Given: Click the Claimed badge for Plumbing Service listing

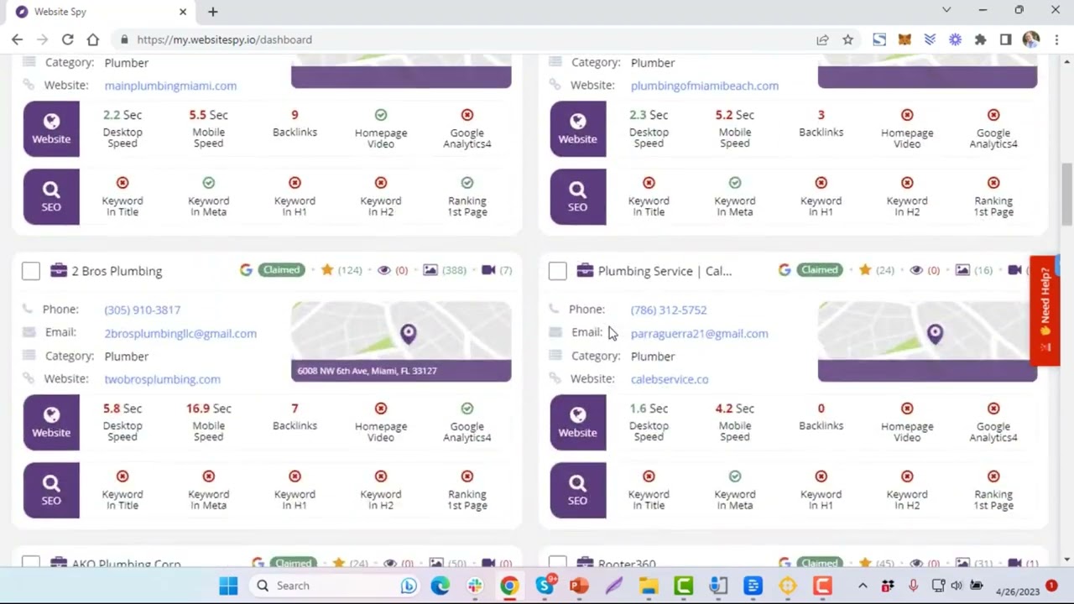Looking at the screenshot, I should 820,270.
